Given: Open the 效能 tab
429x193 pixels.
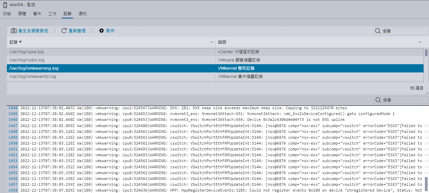Looking at the screenshot, I should [7, 14].
